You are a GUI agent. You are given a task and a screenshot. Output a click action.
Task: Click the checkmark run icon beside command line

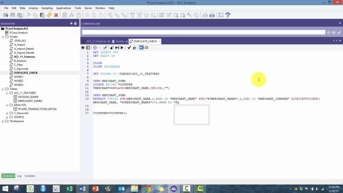tap(329, 32)
